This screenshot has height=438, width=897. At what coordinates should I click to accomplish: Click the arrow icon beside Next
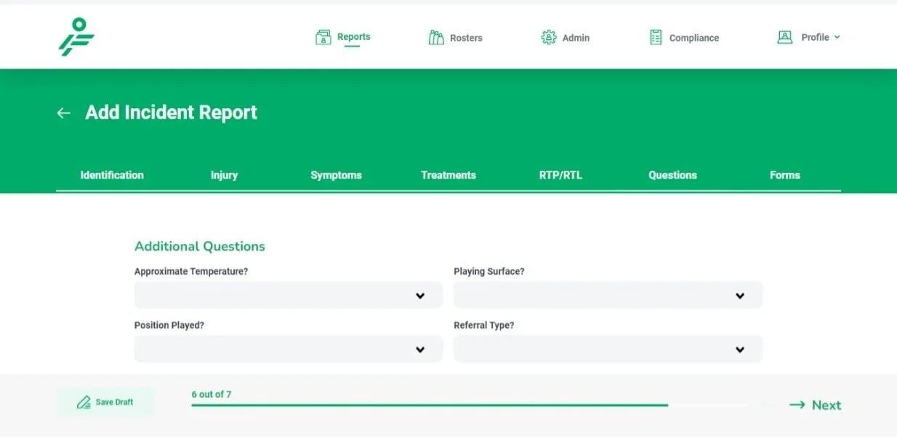[x=797, y=405]
